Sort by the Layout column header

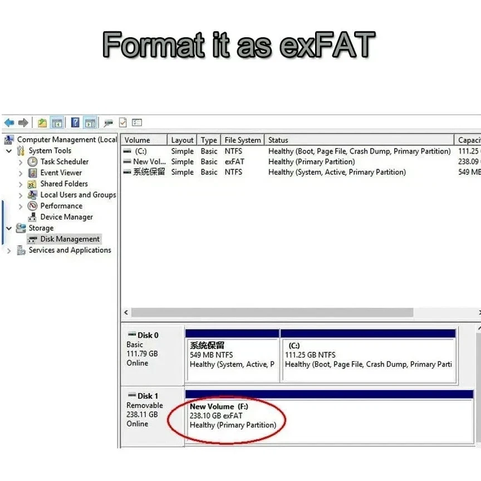point(182,140)
